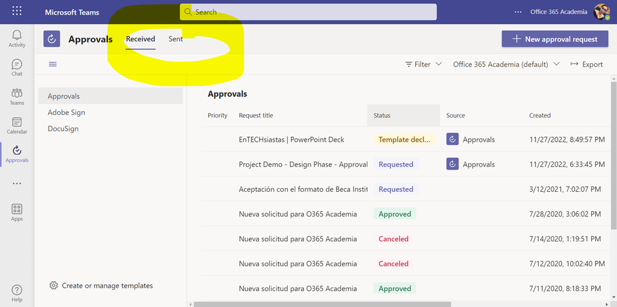
Task: Sort by Source column header
Action: 456,115
